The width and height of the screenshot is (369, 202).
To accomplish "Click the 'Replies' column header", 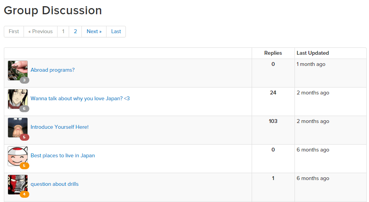I will click(x=273, y=53).
